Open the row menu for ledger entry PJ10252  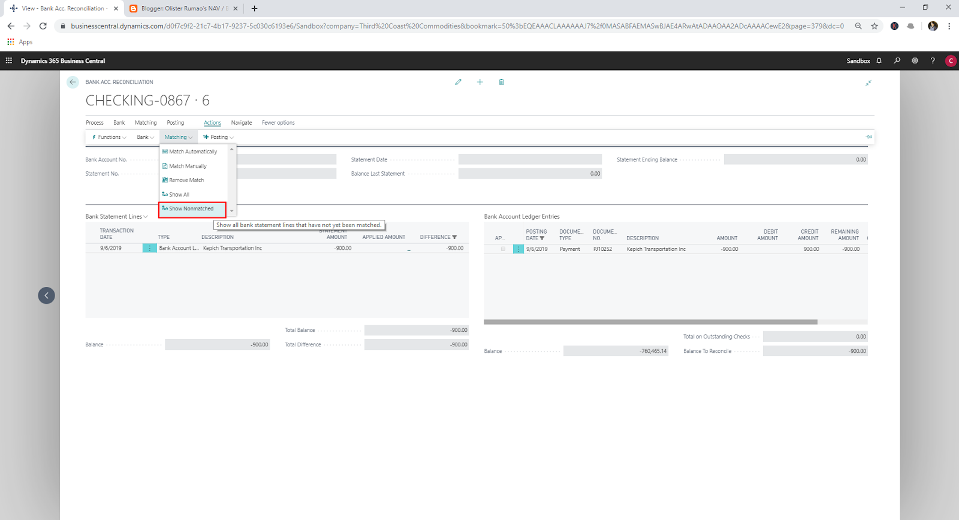(518, 249)
